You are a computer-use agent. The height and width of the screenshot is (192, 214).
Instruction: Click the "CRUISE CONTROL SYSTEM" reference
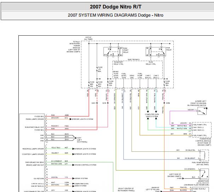(x=85, y=165)
